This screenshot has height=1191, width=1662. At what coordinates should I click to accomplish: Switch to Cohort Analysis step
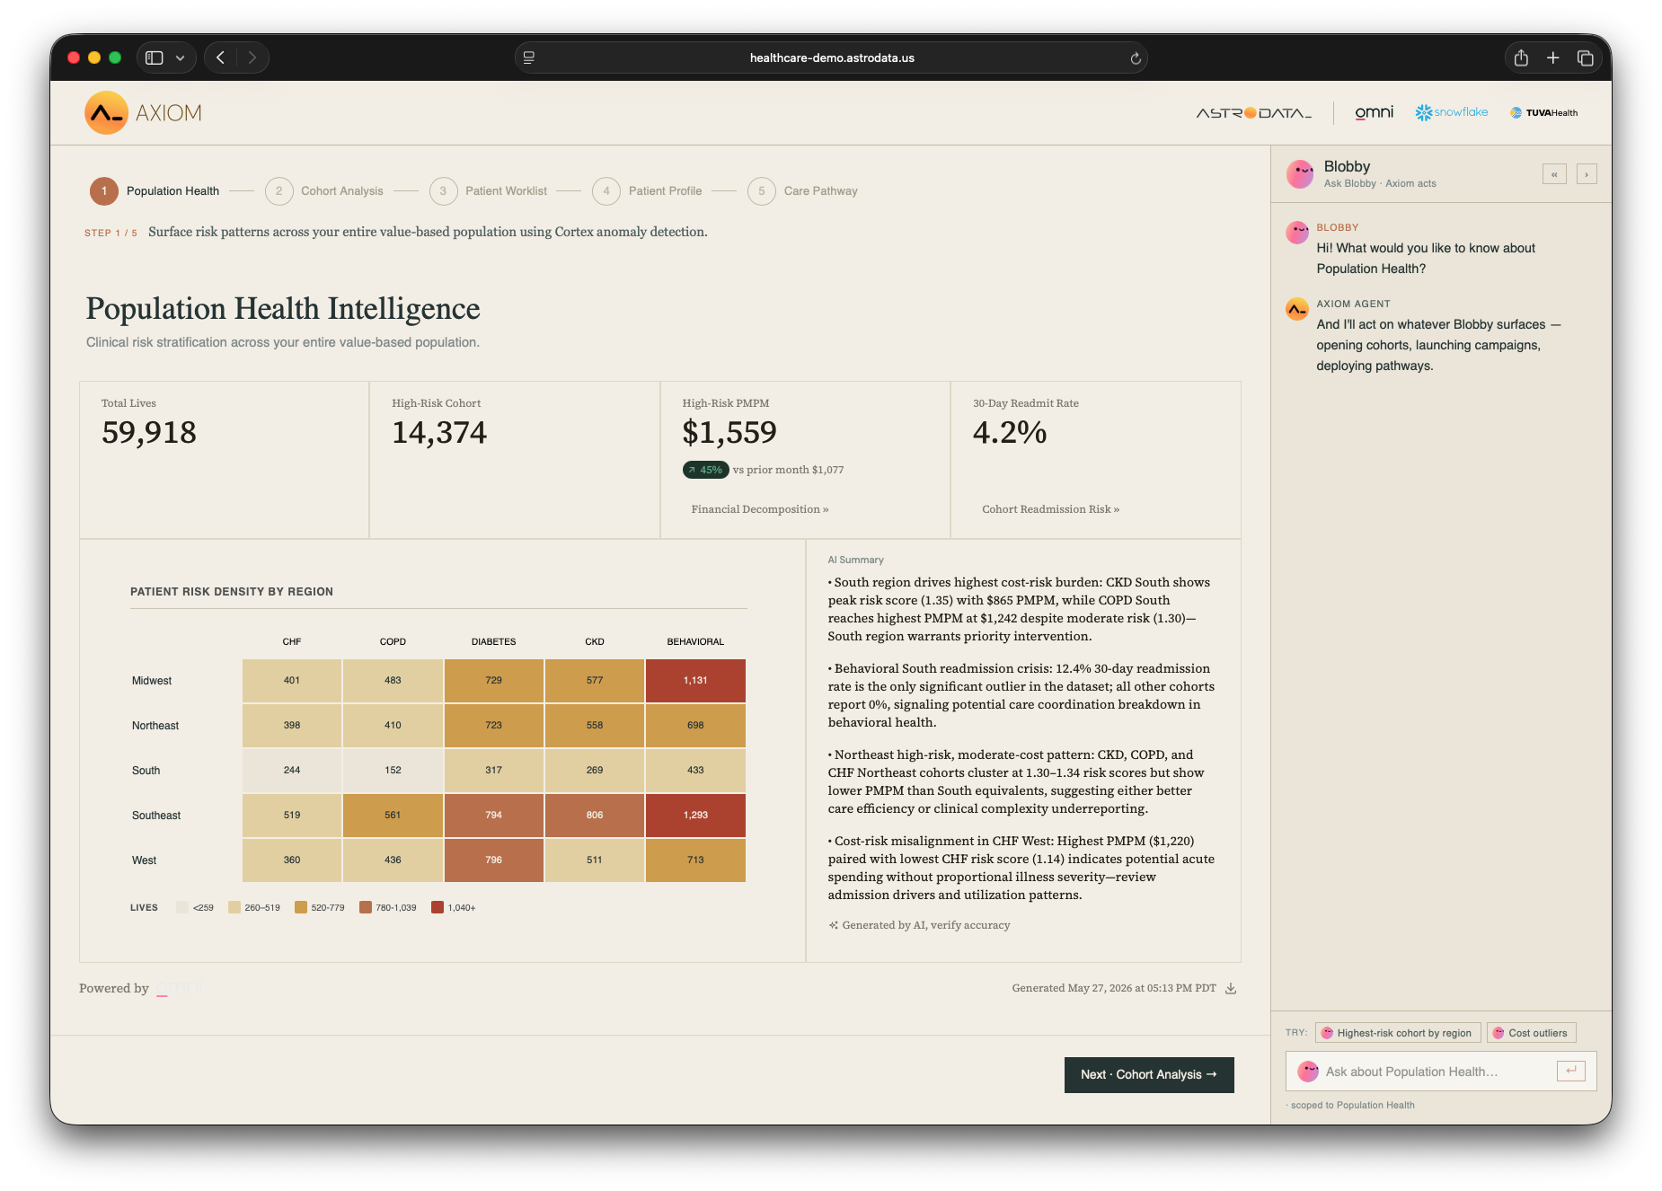pos(324,191)
